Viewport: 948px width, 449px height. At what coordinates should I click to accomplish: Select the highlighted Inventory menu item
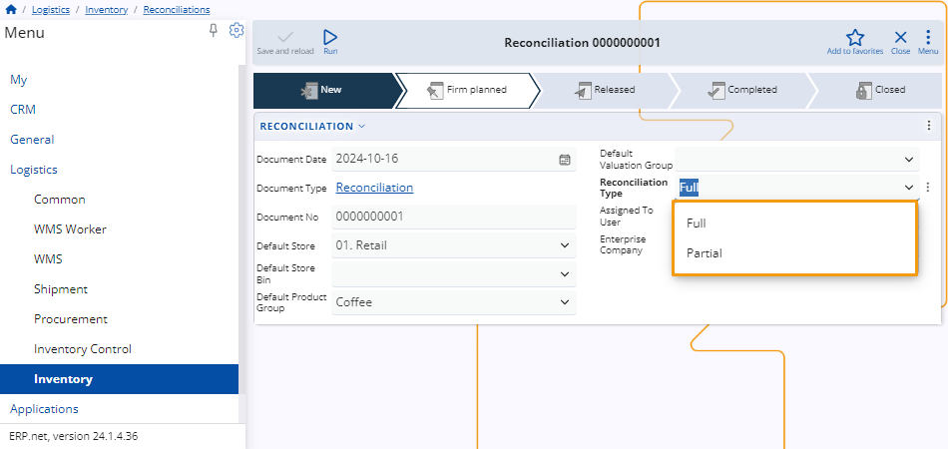119,379
